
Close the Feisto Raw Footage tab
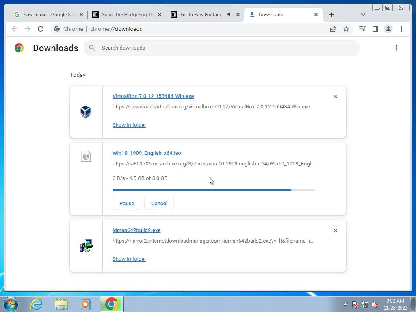[238, 15]
